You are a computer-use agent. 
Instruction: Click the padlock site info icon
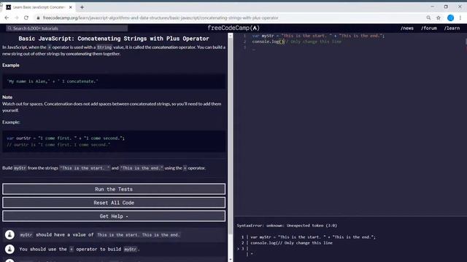point(38,17)
